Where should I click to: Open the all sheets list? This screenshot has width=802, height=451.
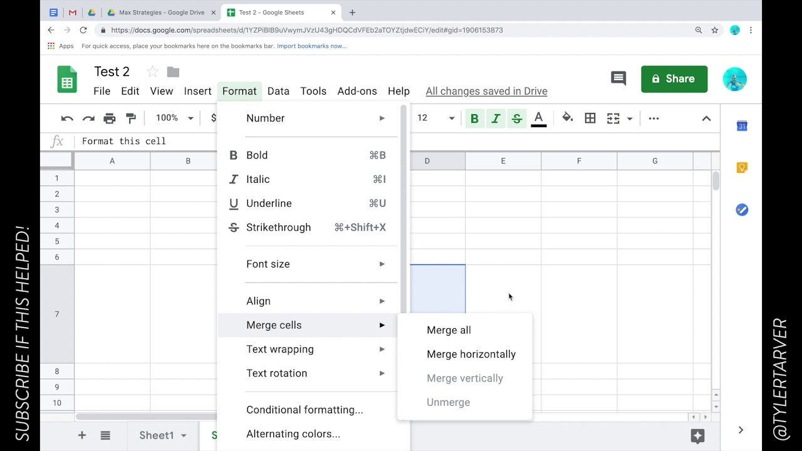(105, 435)
